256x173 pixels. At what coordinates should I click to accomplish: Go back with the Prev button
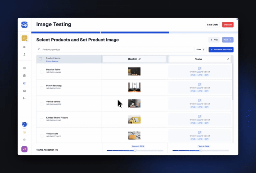click(x=214, y=40)
